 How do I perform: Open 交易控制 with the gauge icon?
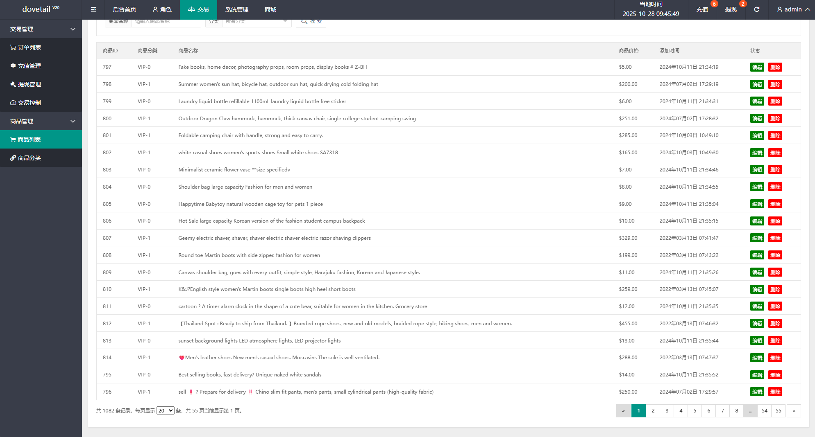click(26, 103)
